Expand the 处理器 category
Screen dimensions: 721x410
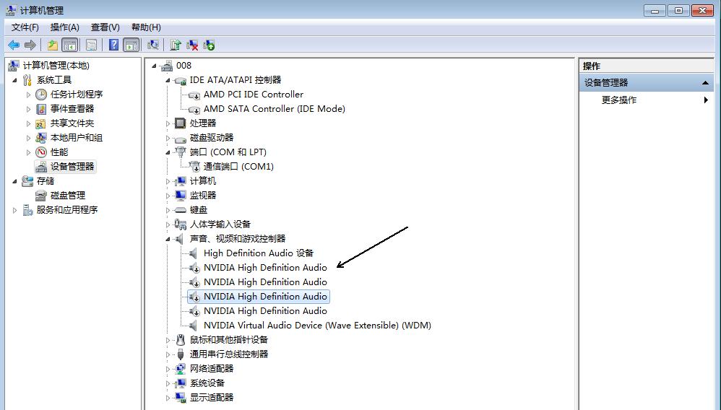point(168,123)
